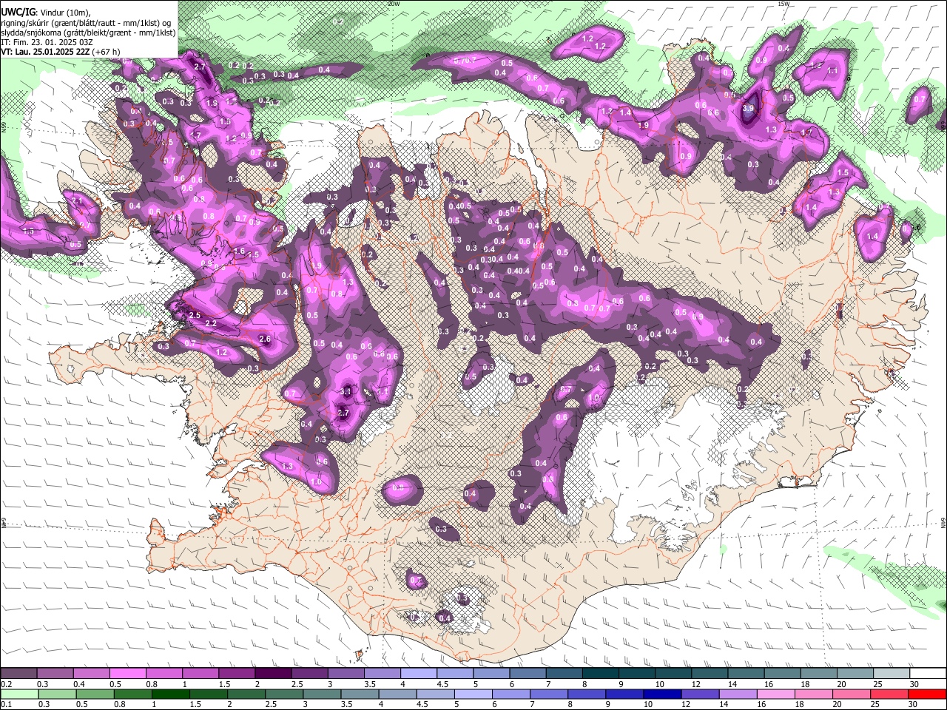Click the 3.1 snowfall value on the map
947x710 pixels.
tap(346, 391)
